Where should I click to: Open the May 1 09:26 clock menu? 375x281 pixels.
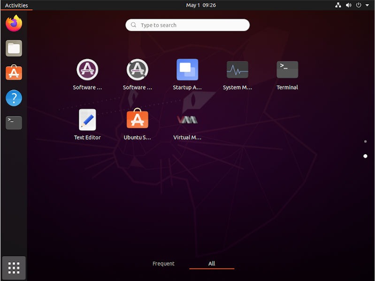pos(201,5)
